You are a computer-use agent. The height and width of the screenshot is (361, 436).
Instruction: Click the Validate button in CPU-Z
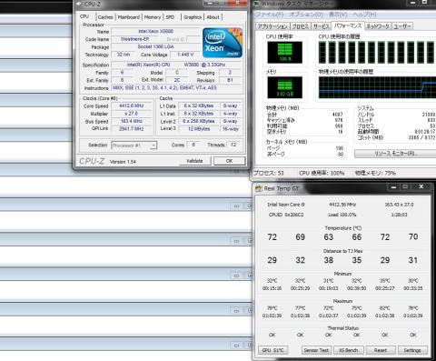point(194,161)
